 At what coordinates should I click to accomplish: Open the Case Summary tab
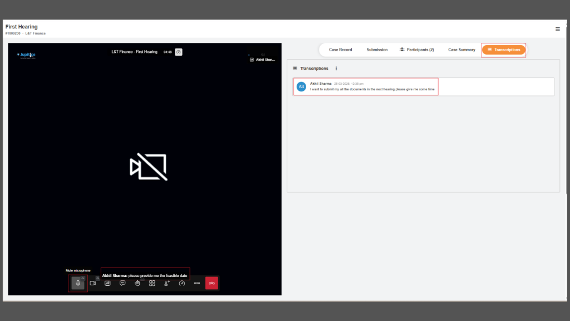click(x=462, y=50)
